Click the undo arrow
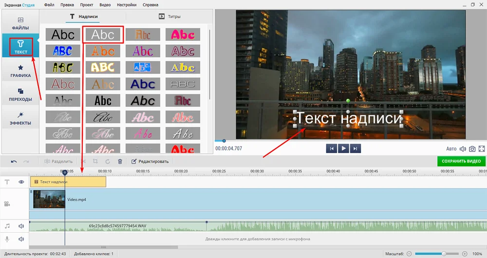This screenshot has width=487, height=258. 14,162
